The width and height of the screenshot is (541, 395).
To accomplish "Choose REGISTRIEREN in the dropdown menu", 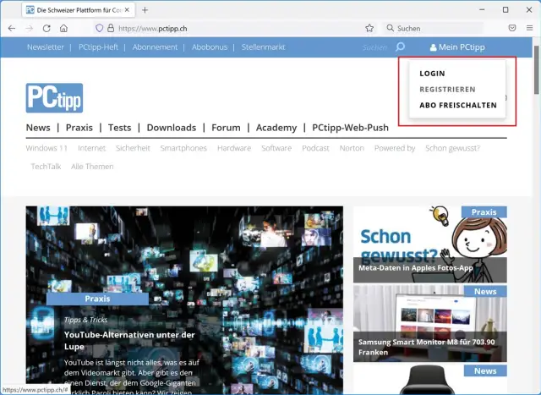I will tap(447, 89).
